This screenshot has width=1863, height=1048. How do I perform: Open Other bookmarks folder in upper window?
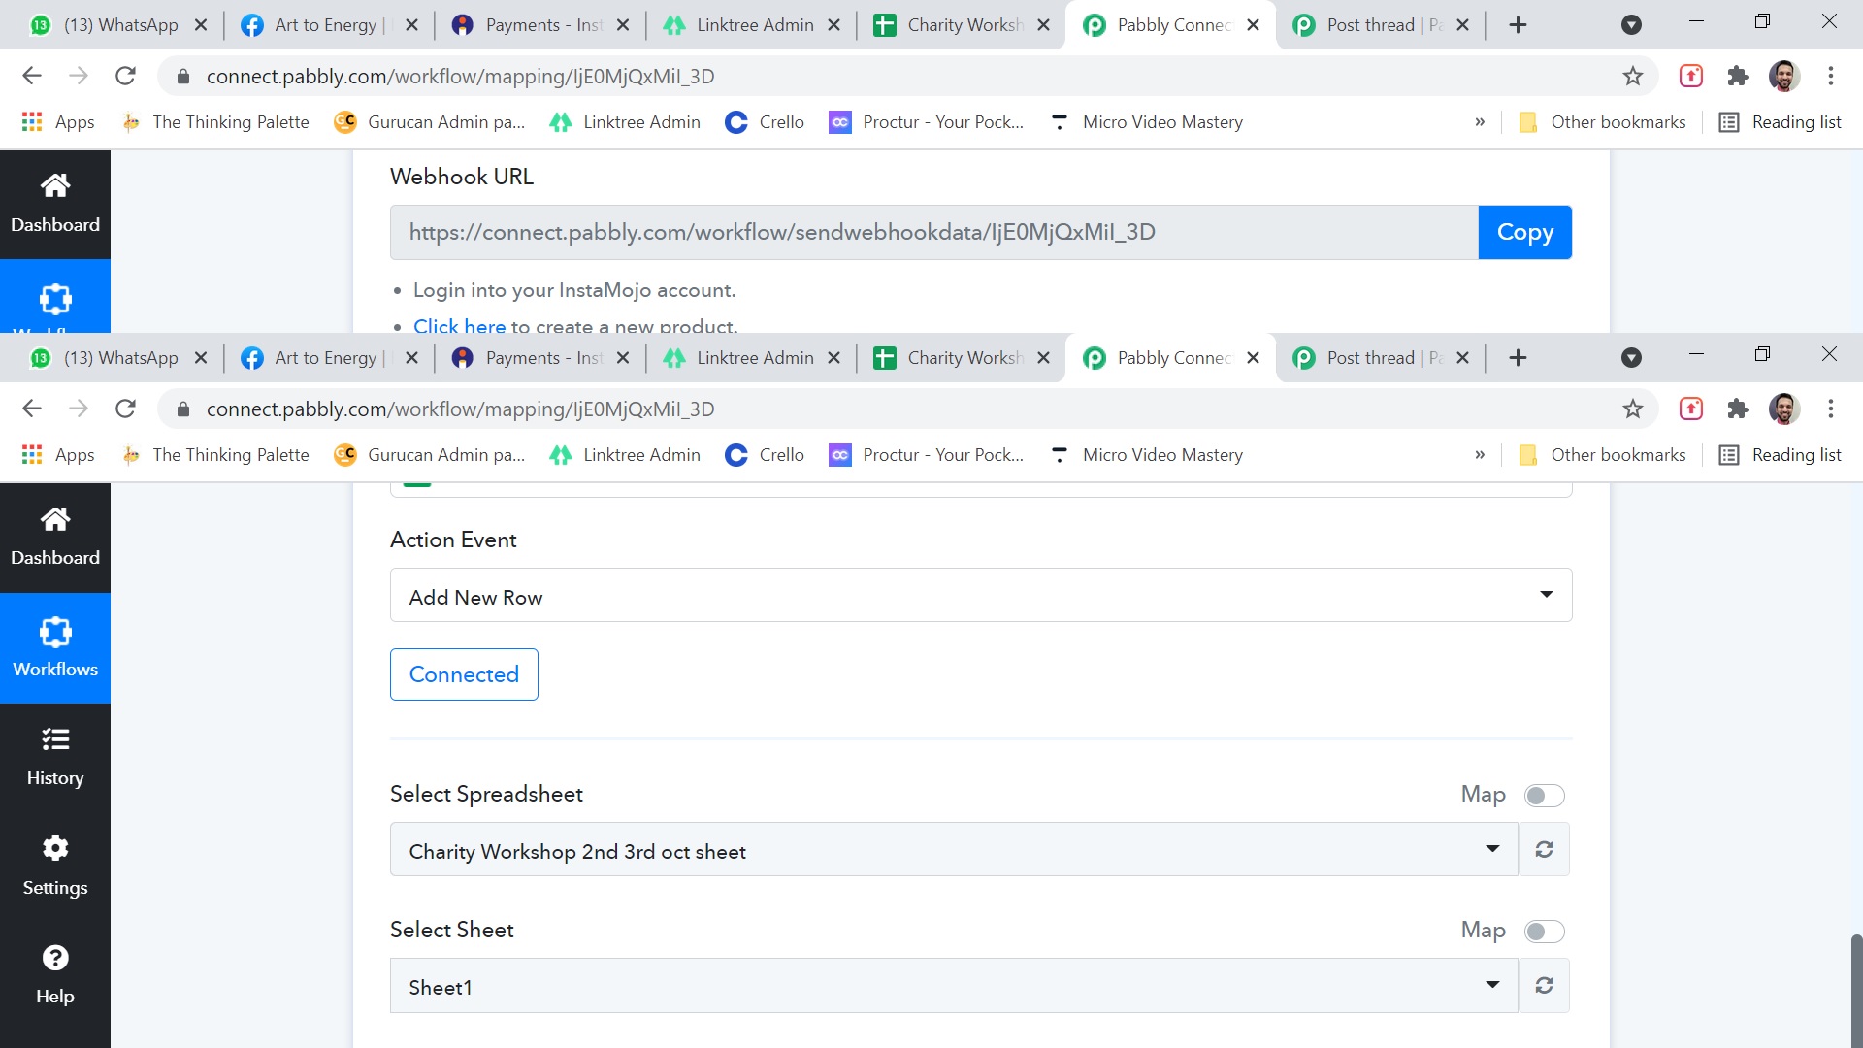[1603, 122]
